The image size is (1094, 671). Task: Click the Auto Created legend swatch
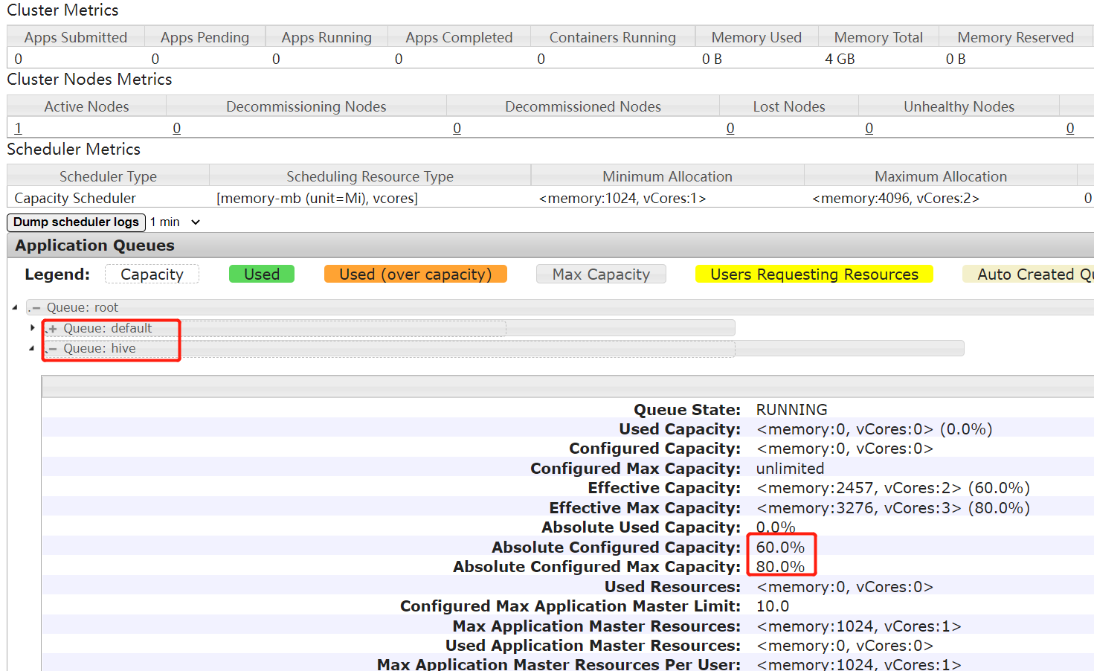pos(1029,274)
